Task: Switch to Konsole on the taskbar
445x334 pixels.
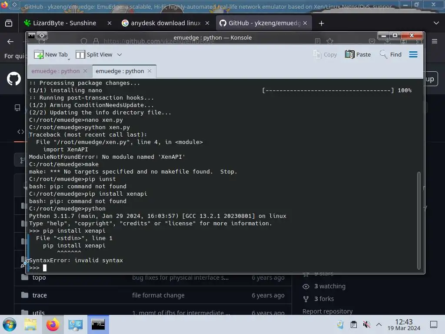Action: 98,324
